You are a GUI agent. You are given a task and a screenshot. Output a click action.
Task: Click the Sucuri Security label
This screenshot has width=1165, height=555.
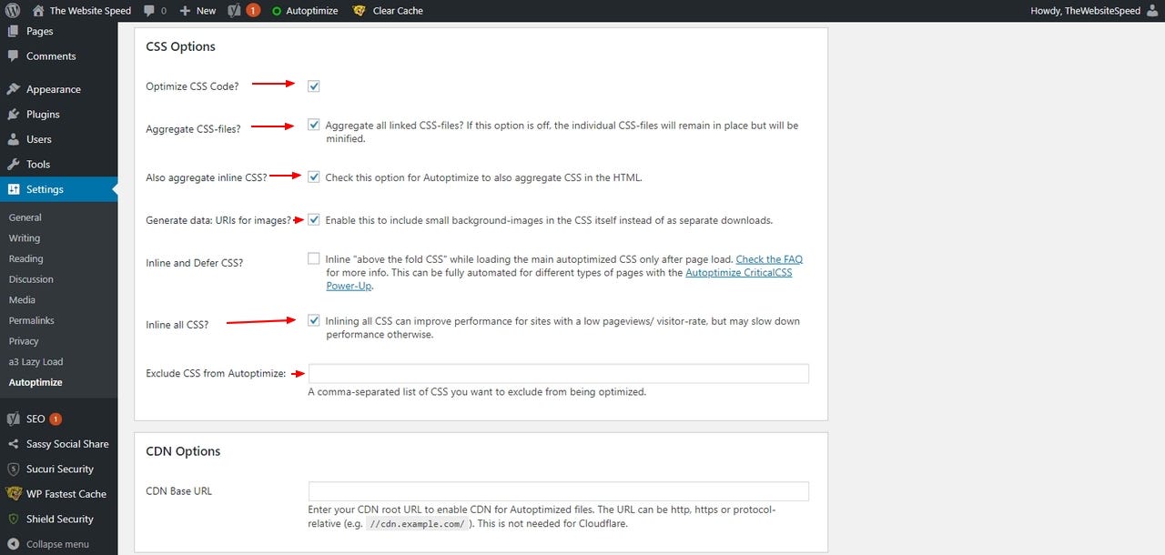pyautogui.click(x=60, y=469)
